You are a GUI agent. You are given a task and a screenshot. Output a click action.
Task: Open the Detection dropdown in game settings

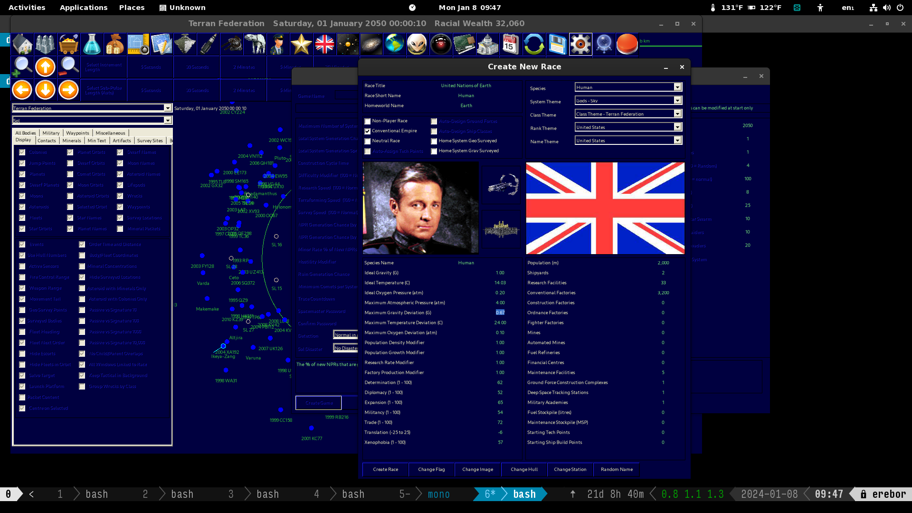coord(345,335)
